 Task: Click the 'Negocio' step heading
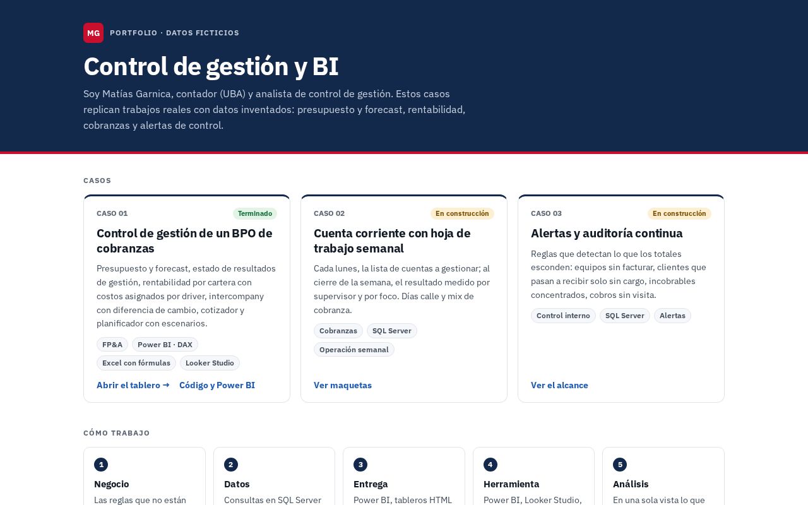pyautogui.click(x=112, y=484)
